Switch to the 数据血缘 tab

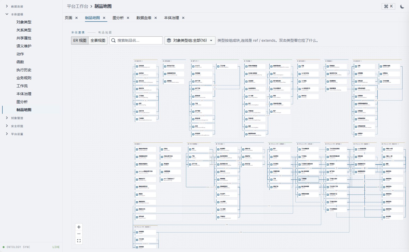[x=144, y=18]
